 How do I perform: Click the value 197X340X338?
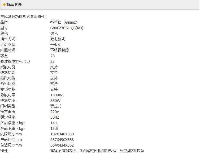point(62,134)
